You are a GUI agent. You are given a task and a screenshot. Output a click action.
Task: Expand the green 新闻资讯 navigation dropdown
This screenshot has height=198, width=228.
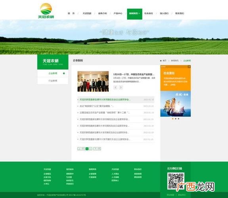(135, 14)
